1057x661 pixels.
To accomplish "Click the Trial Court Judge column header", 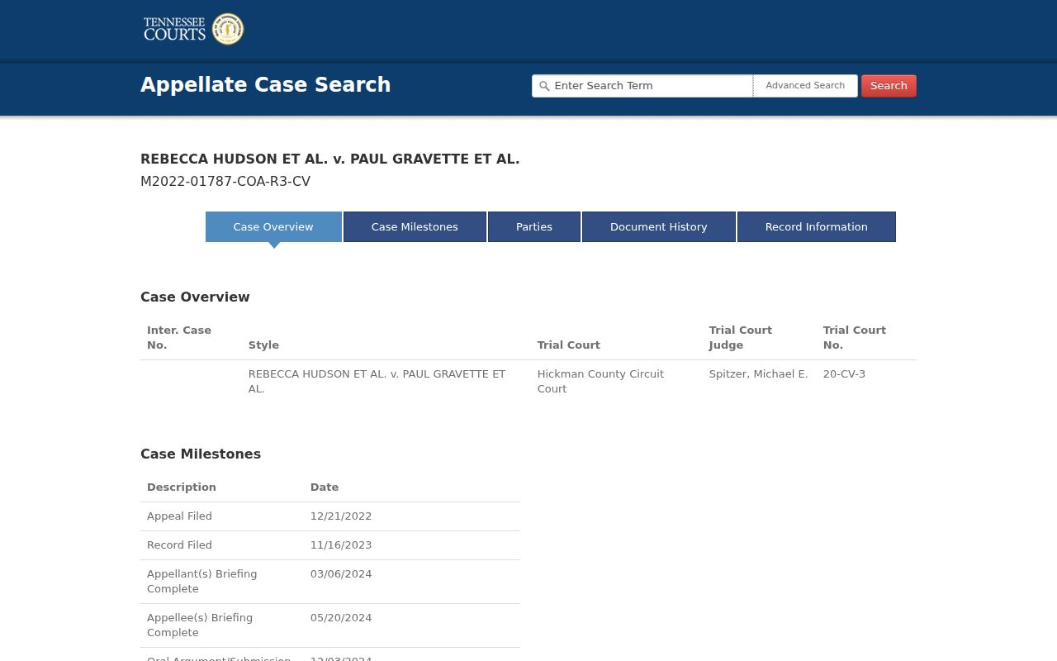I will click(741, 338).
